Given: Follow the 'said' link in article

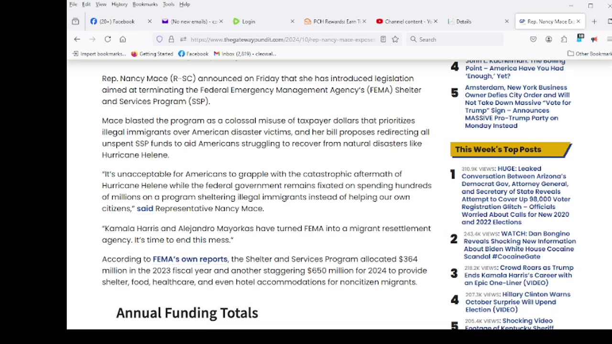Looking at the screenshot, I should pyautogui.click(x=145, y=208).
